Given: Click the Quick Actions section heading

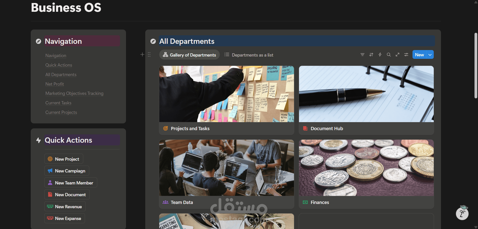Looking at the screenshot, I should tap(68, 140).
